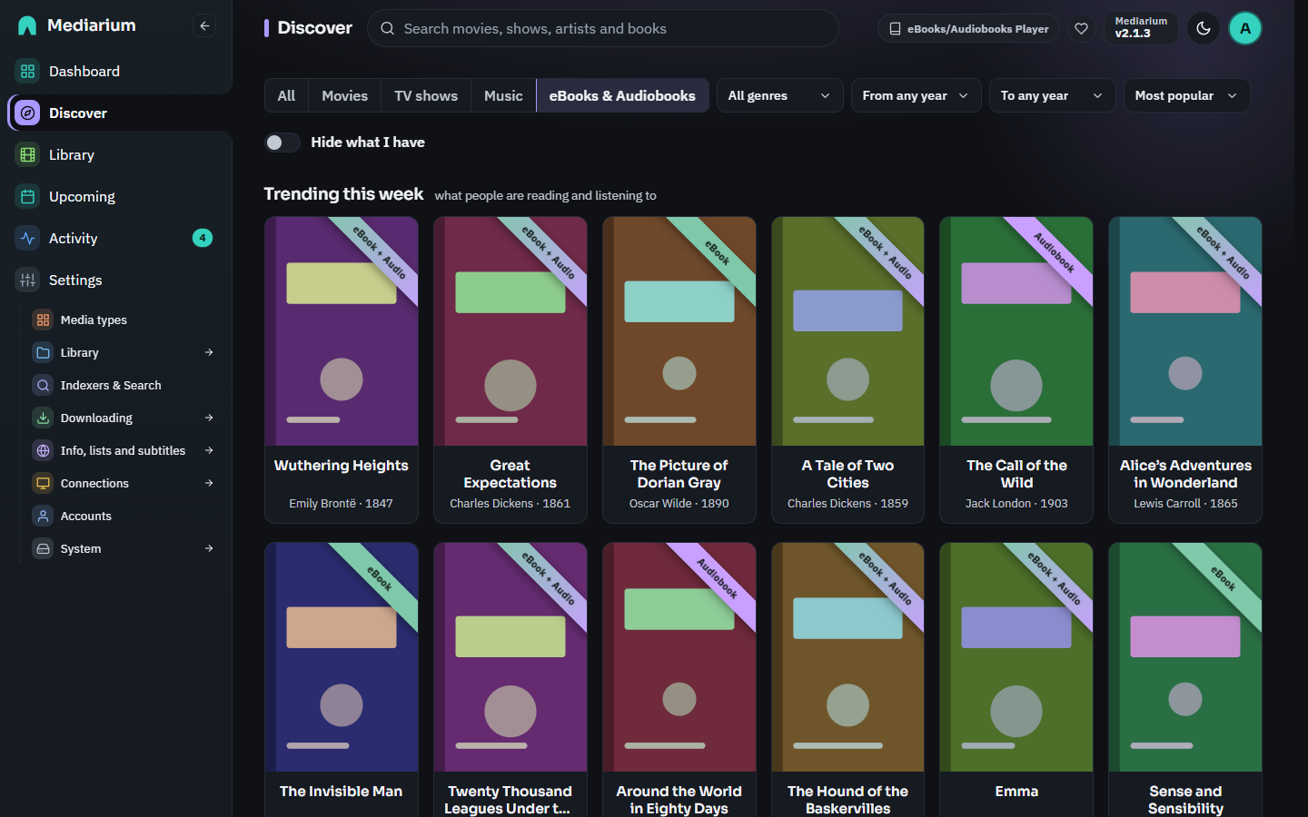This screenshot has width=1308, height=817.
Task: Select eBooks & Audiobooks tab
Action: [622, 95]
